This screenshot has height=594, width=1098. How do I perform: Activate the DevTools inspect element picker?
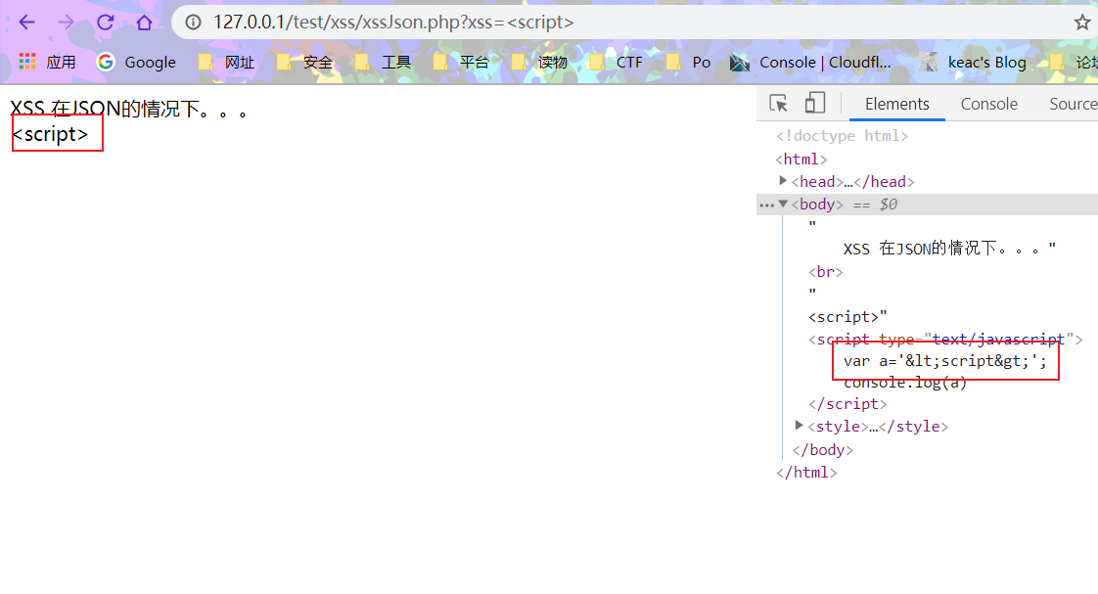pyautogui.click(x=778, y=103)
